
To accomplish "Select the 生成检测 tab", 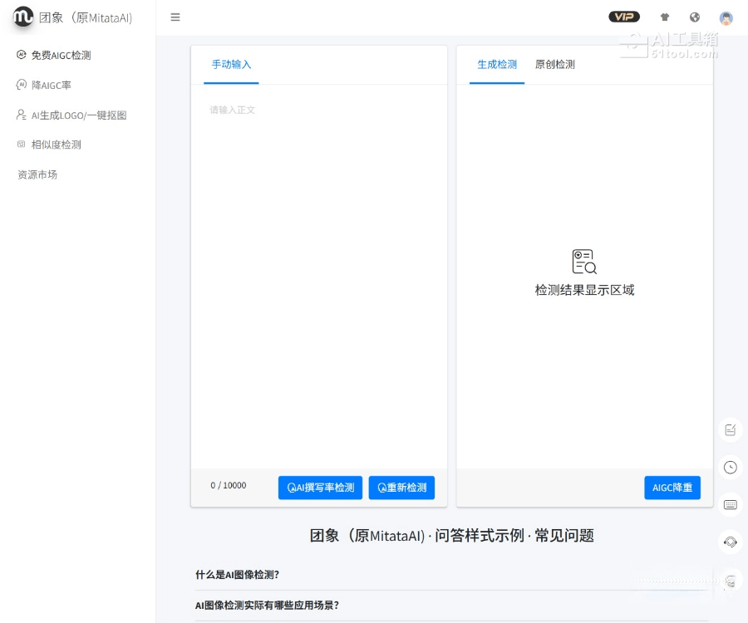I will pos(497,65).
